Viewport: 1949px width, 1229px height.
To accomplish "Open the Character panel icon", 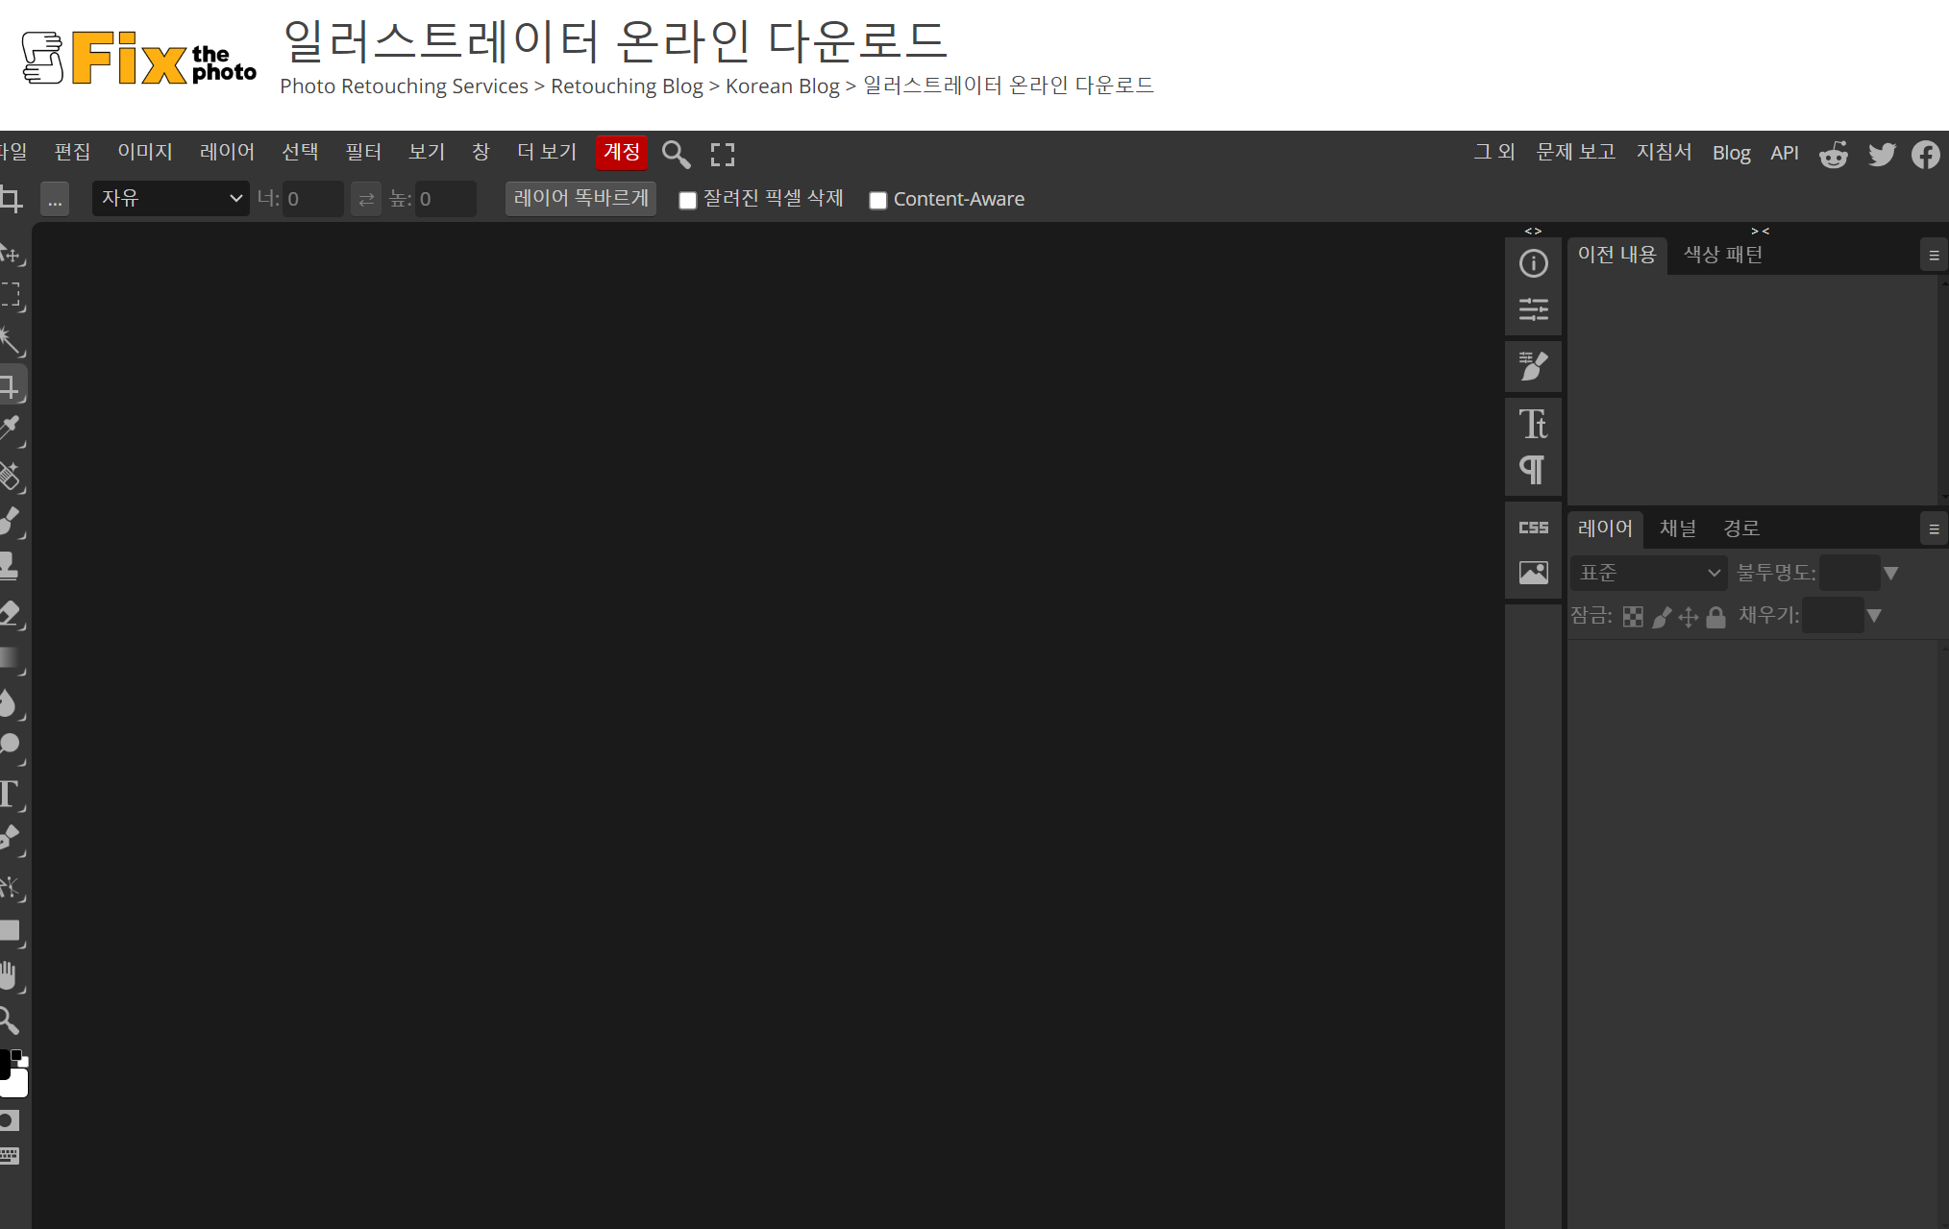I will click(1533, 424).
